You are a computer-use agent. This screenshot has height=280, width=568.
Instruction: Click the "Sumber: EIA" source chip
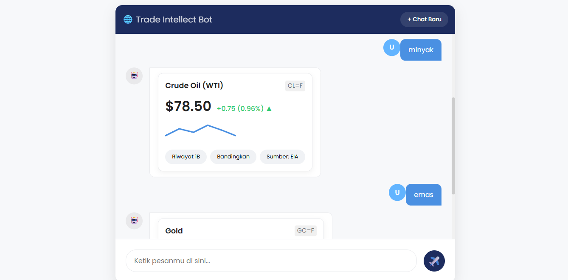282,157
